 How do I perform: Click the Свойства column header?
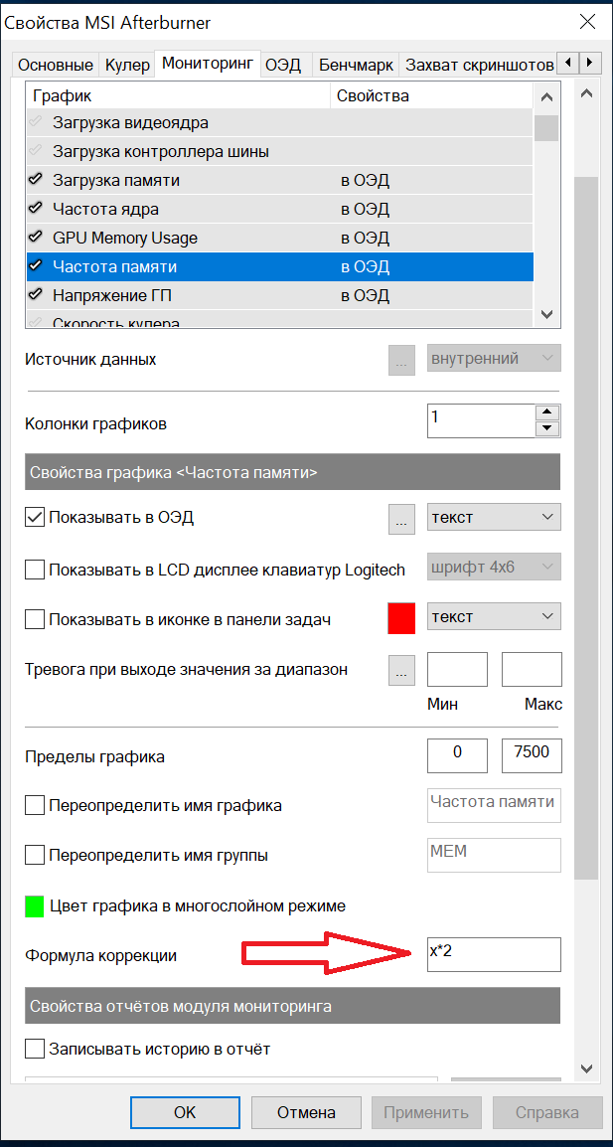[431, 96]
